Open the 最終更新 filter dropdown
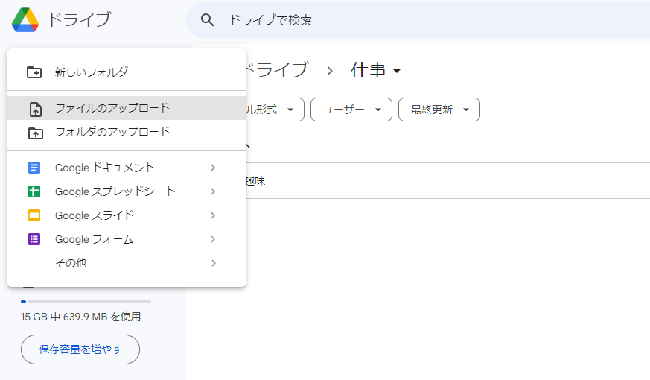The width and height of the screenshot is (650, 380). point(439,110)
